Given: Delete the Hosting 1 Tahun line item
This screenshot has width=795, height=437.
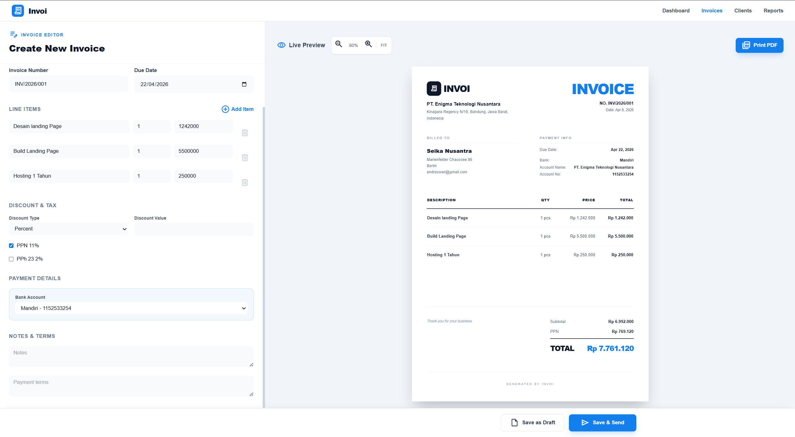Looking at the screenshot, I should (245, 183).
